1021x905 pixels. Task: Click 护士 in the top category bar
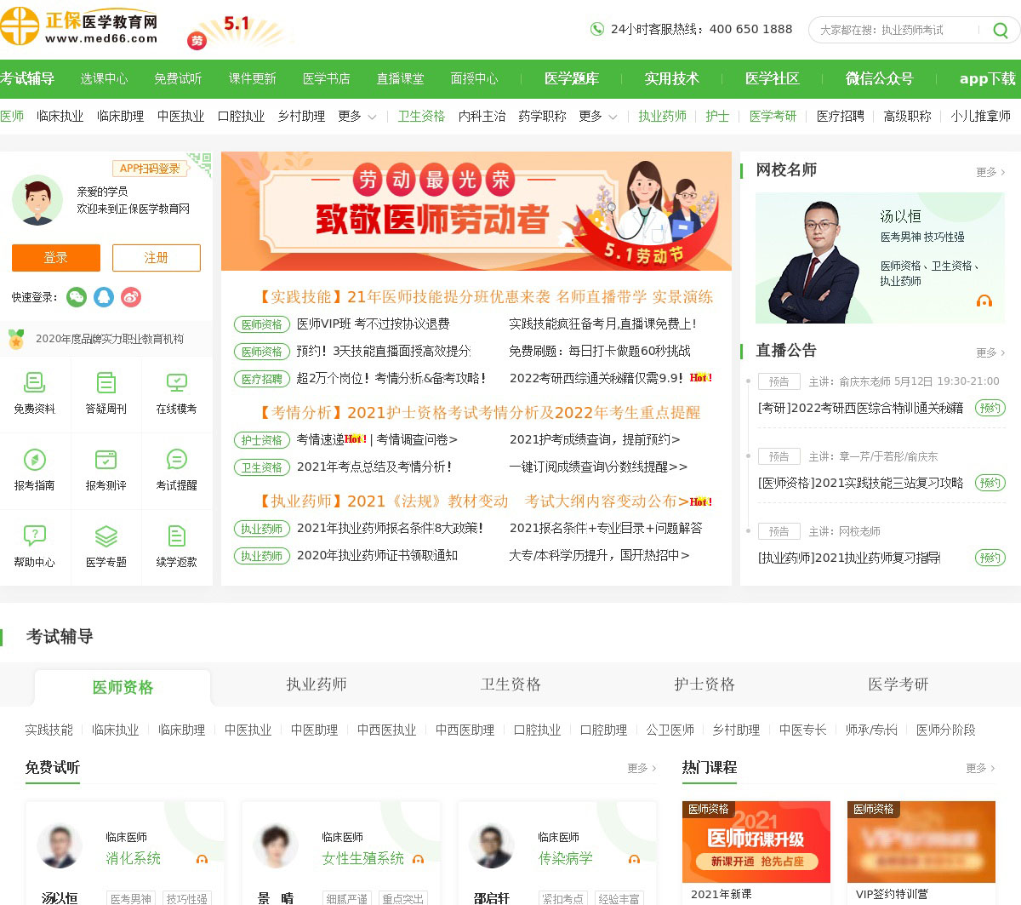pos(717,116)
